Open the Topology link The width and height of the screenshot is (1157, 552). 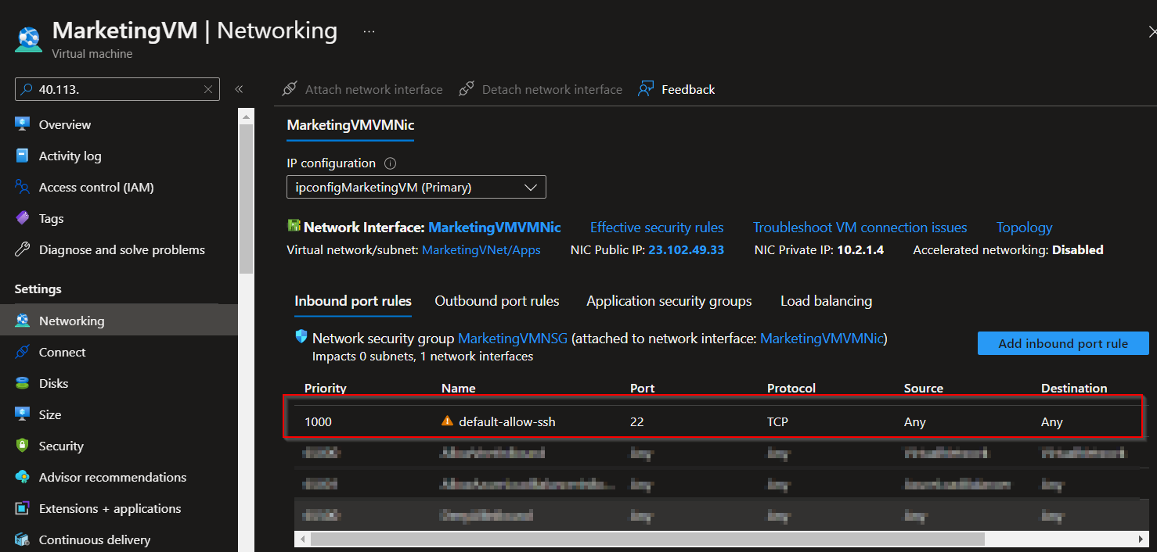tap(1024, 228)
